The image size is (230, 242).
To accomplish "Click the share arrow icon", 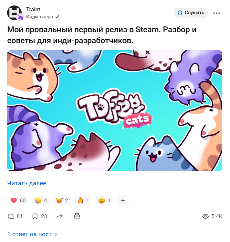I will coord(59,216).
